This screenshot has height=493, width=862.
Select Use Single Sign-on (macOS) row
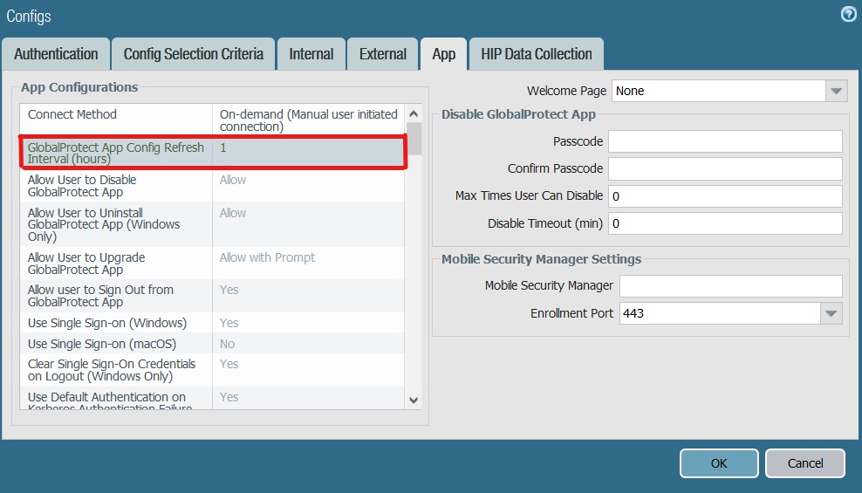pos(213,344)
